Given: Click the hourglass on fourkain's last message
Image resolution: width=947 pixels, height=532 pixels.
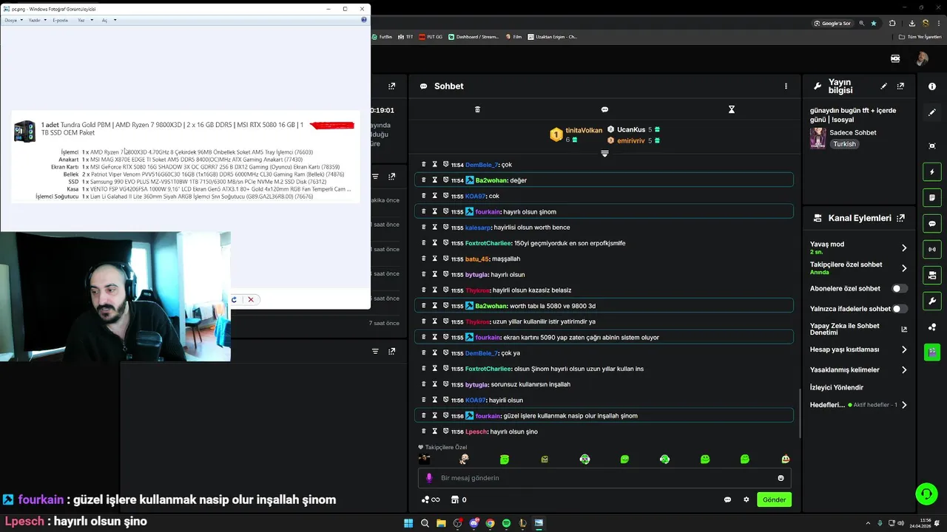Looking at the screenshot, I should pos(435,416).
